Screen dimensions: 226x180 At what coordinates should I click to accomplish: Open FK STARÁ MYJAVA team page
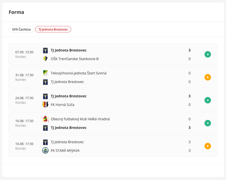pos(65,150)
